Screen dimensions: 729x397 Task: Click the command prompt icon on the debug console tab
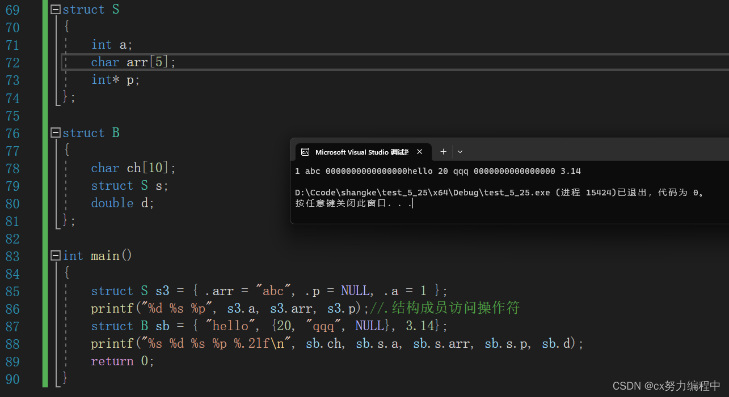pyautogui.click(x=306, y=151)
